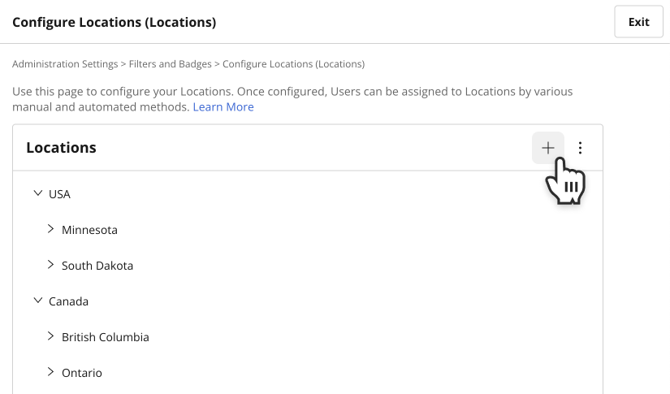Go to Administration Settings breadcrumb
Screen dimensions: 670x394
coord(65,64)
